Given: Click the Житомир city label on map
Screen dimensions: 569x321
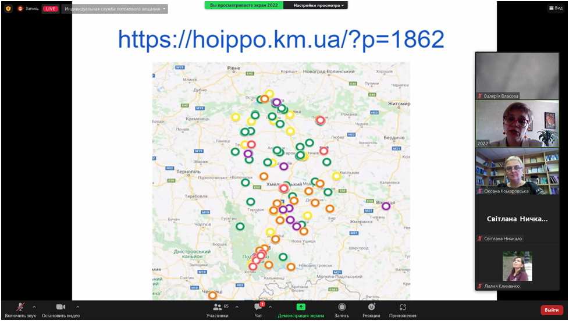Looking at the screenshot, I should (399, 104).
